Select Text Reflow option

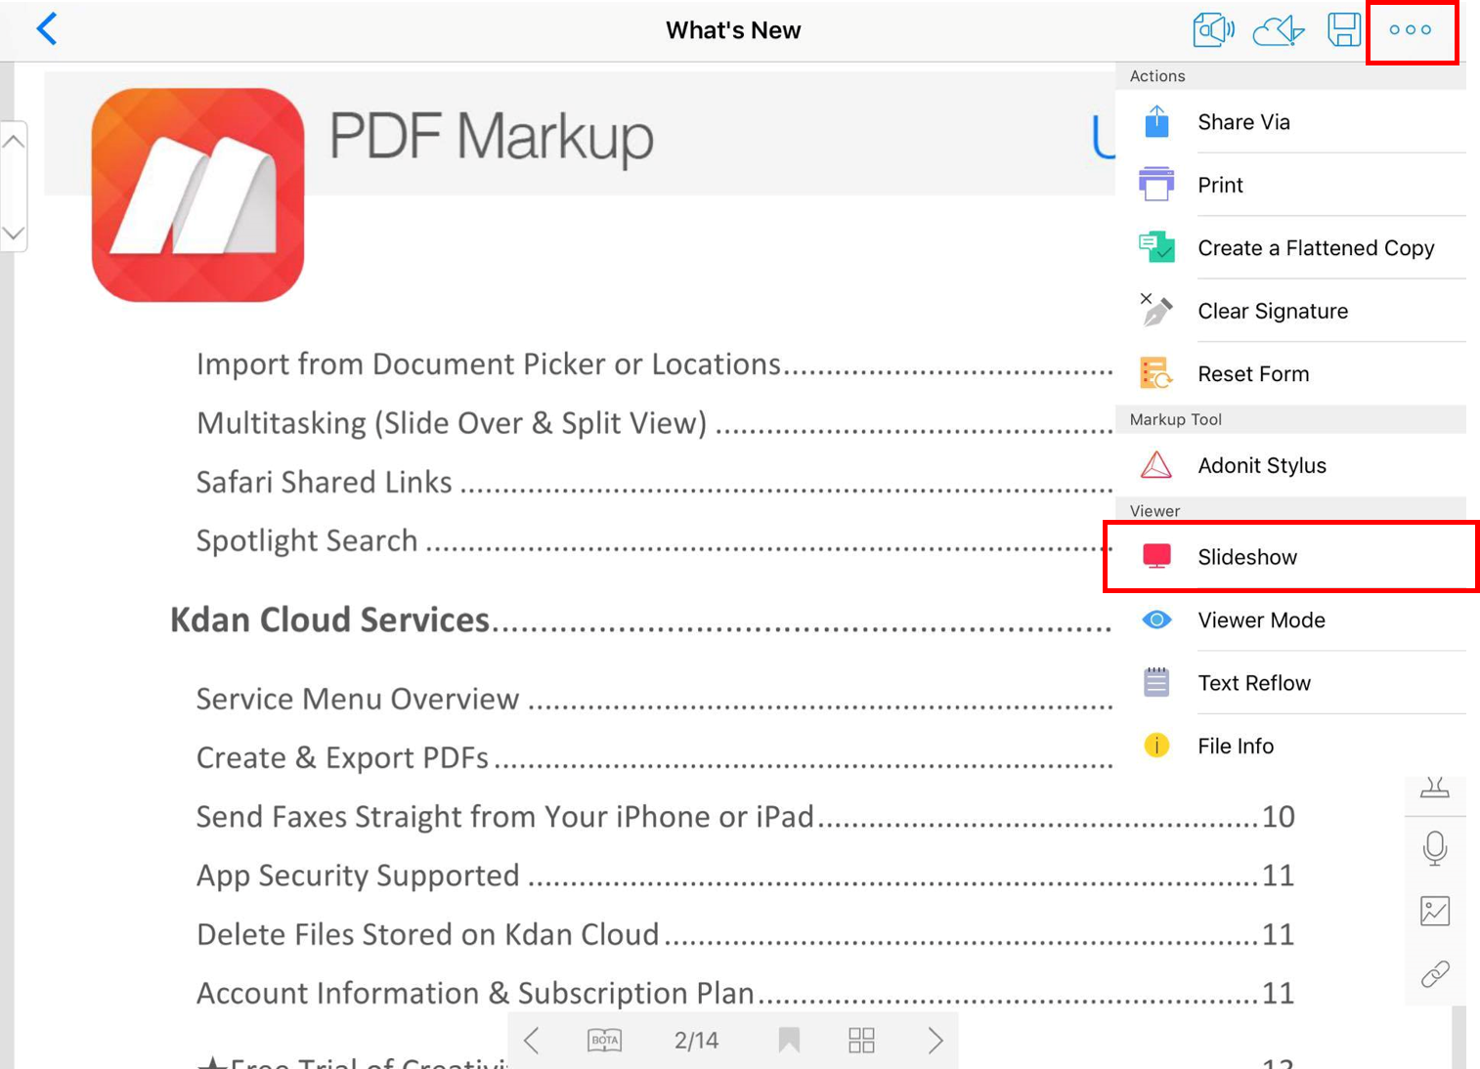pyautogui.click(x=1290, y=682)
